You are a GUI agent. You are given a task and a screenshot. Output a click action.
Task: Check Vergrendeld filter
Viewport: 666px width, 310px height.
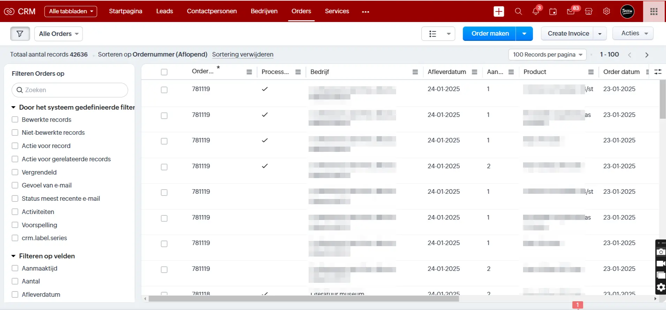pos(15,172)
